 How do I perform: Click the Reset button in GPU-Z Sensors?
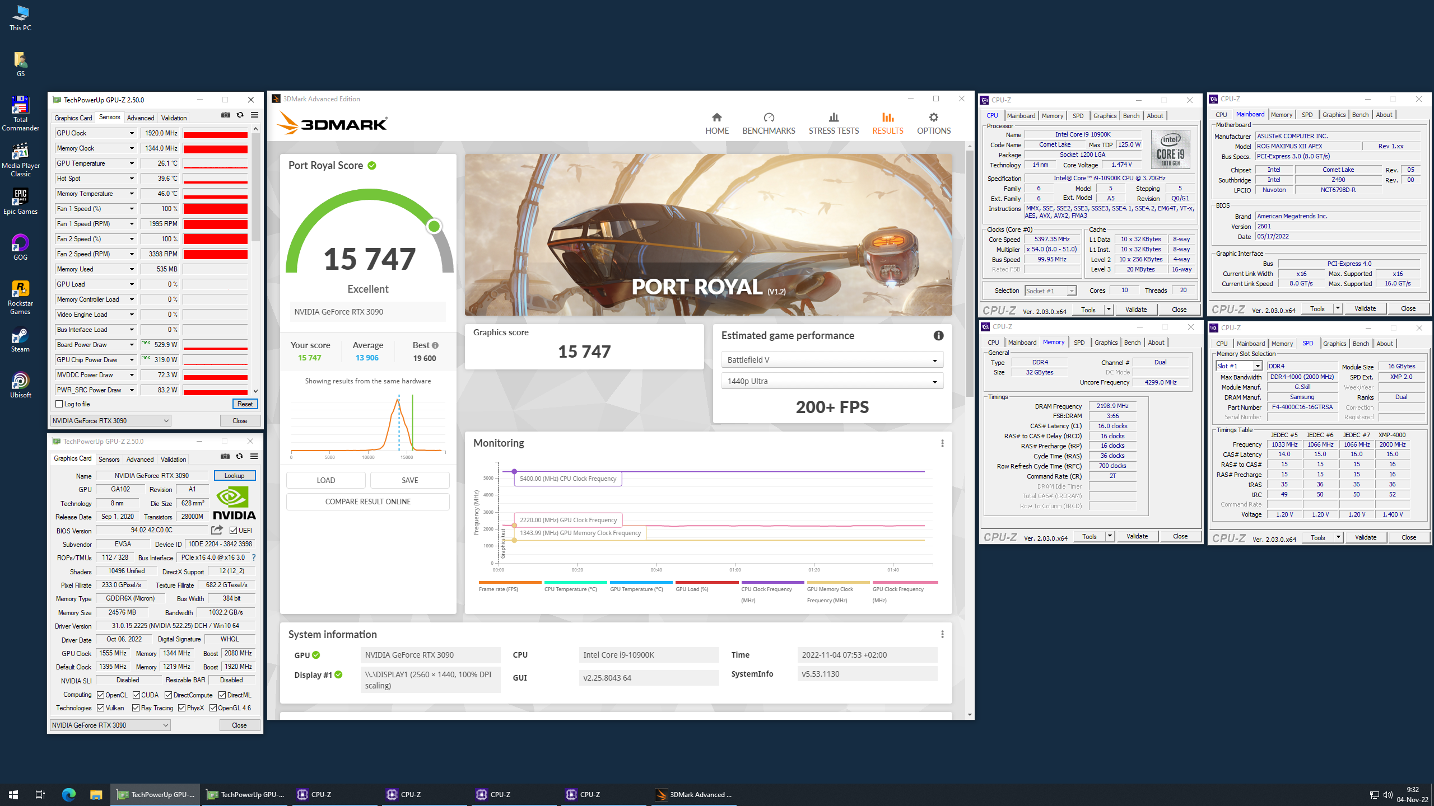[245, 404]
